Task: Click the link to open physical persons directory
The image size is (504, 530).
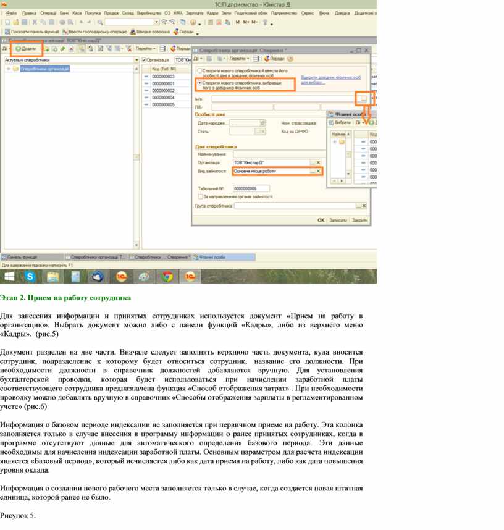Action: tap(330, 80)
